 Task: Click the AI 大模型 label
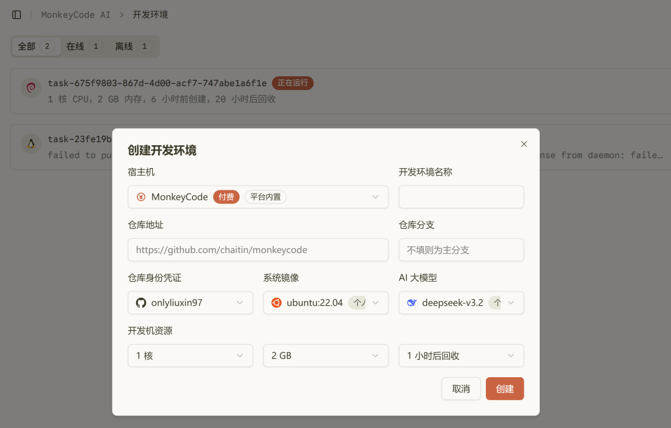(x=418, y=278)
